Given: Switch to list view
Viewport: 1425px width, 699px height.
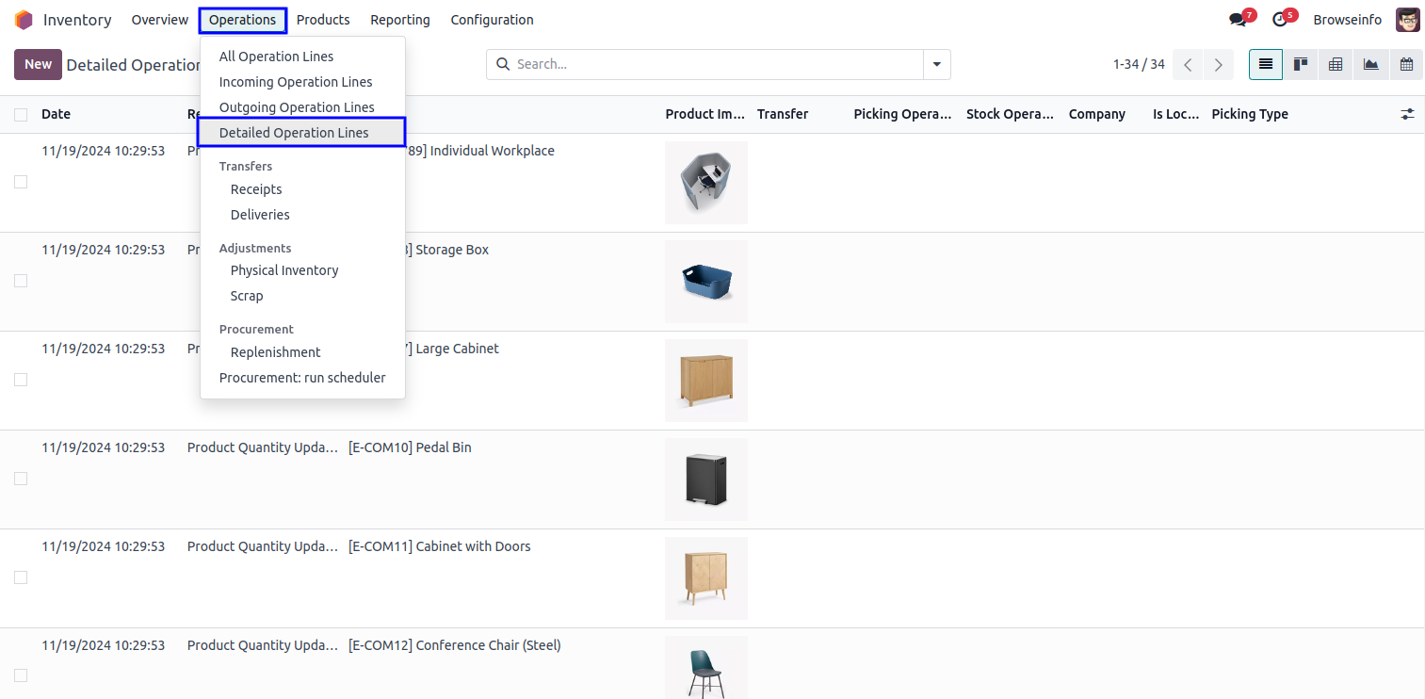Looking at the screenshot, I should tap(1265, 64).
